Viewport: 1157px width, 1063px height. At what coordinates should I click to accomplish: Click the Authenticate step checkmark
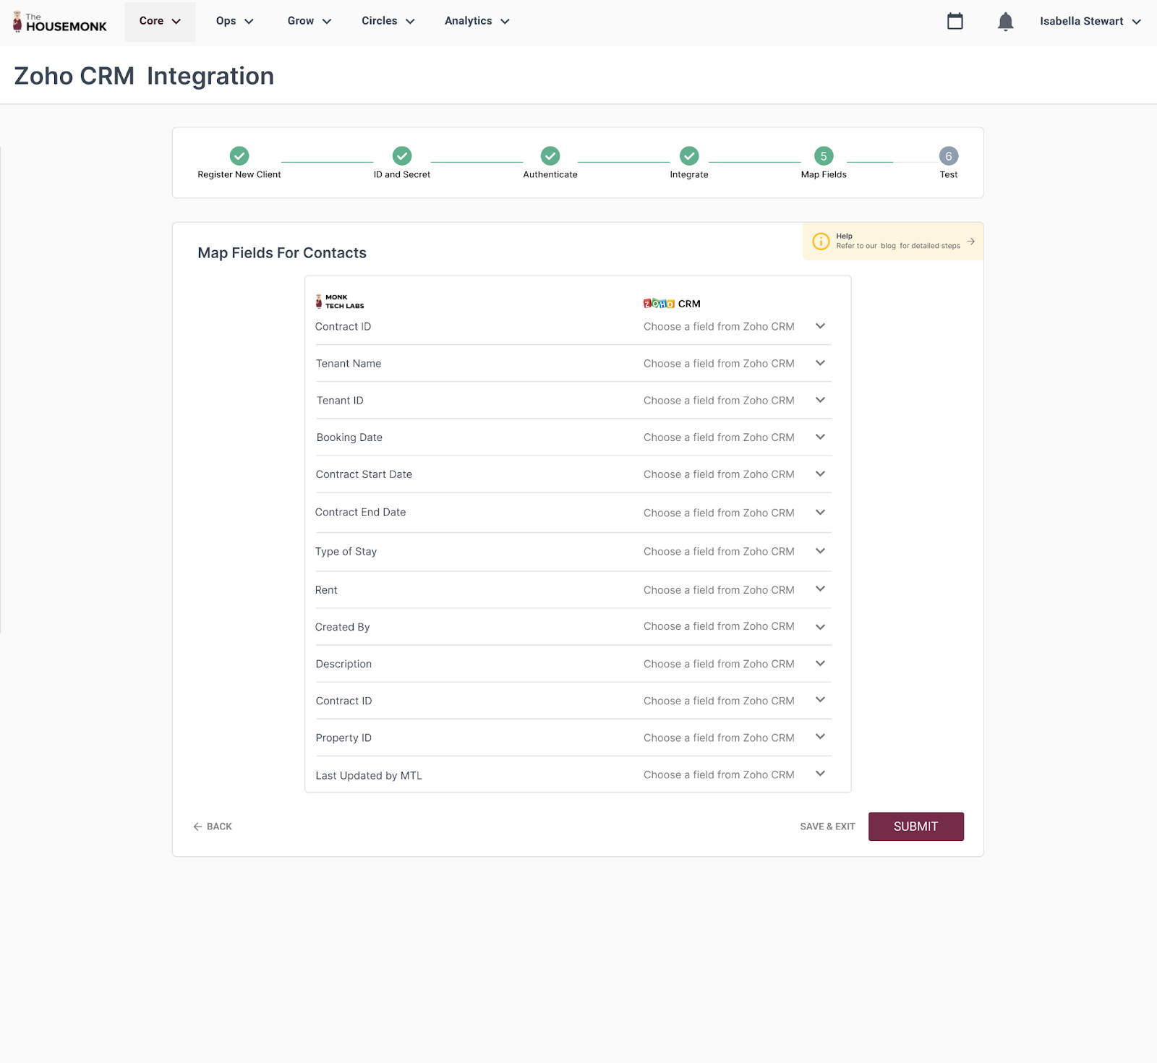point(550,155)
